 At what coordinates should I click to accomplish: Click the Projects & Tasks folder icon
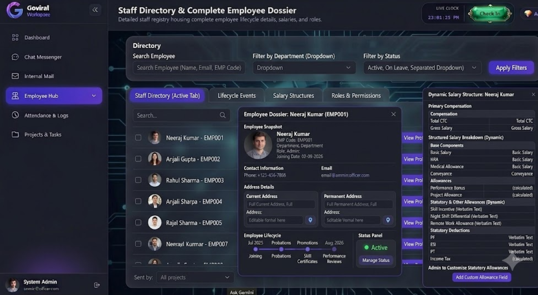click(15, 134)
